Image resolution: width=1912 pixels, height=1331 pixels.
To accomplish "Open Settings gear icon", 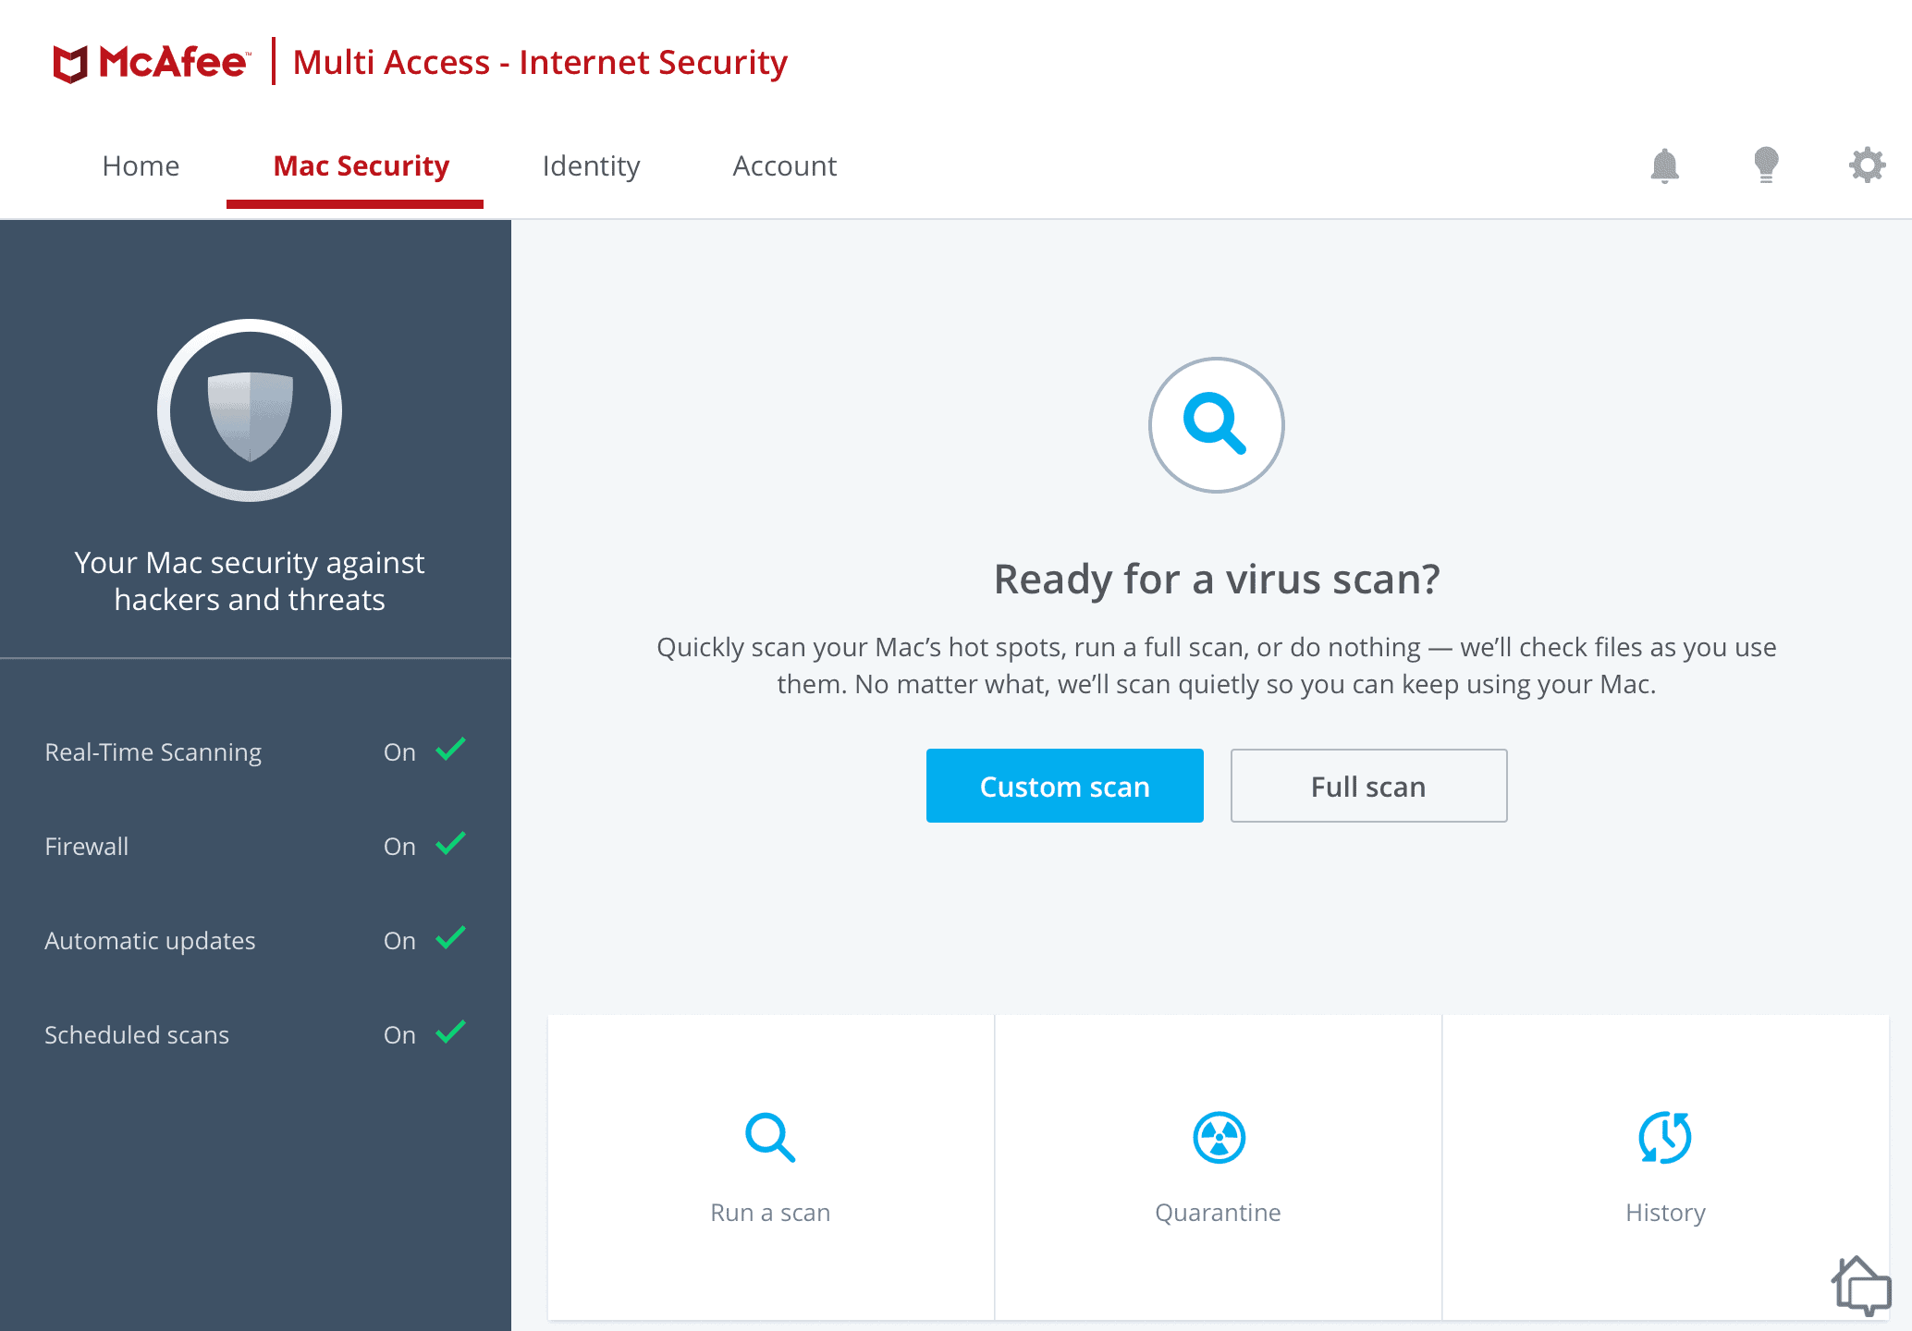I will coord(1861,165).
